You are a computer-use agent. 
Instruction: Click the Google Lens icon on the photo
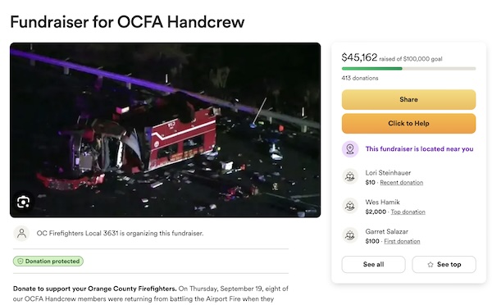(x=23, y=202)
